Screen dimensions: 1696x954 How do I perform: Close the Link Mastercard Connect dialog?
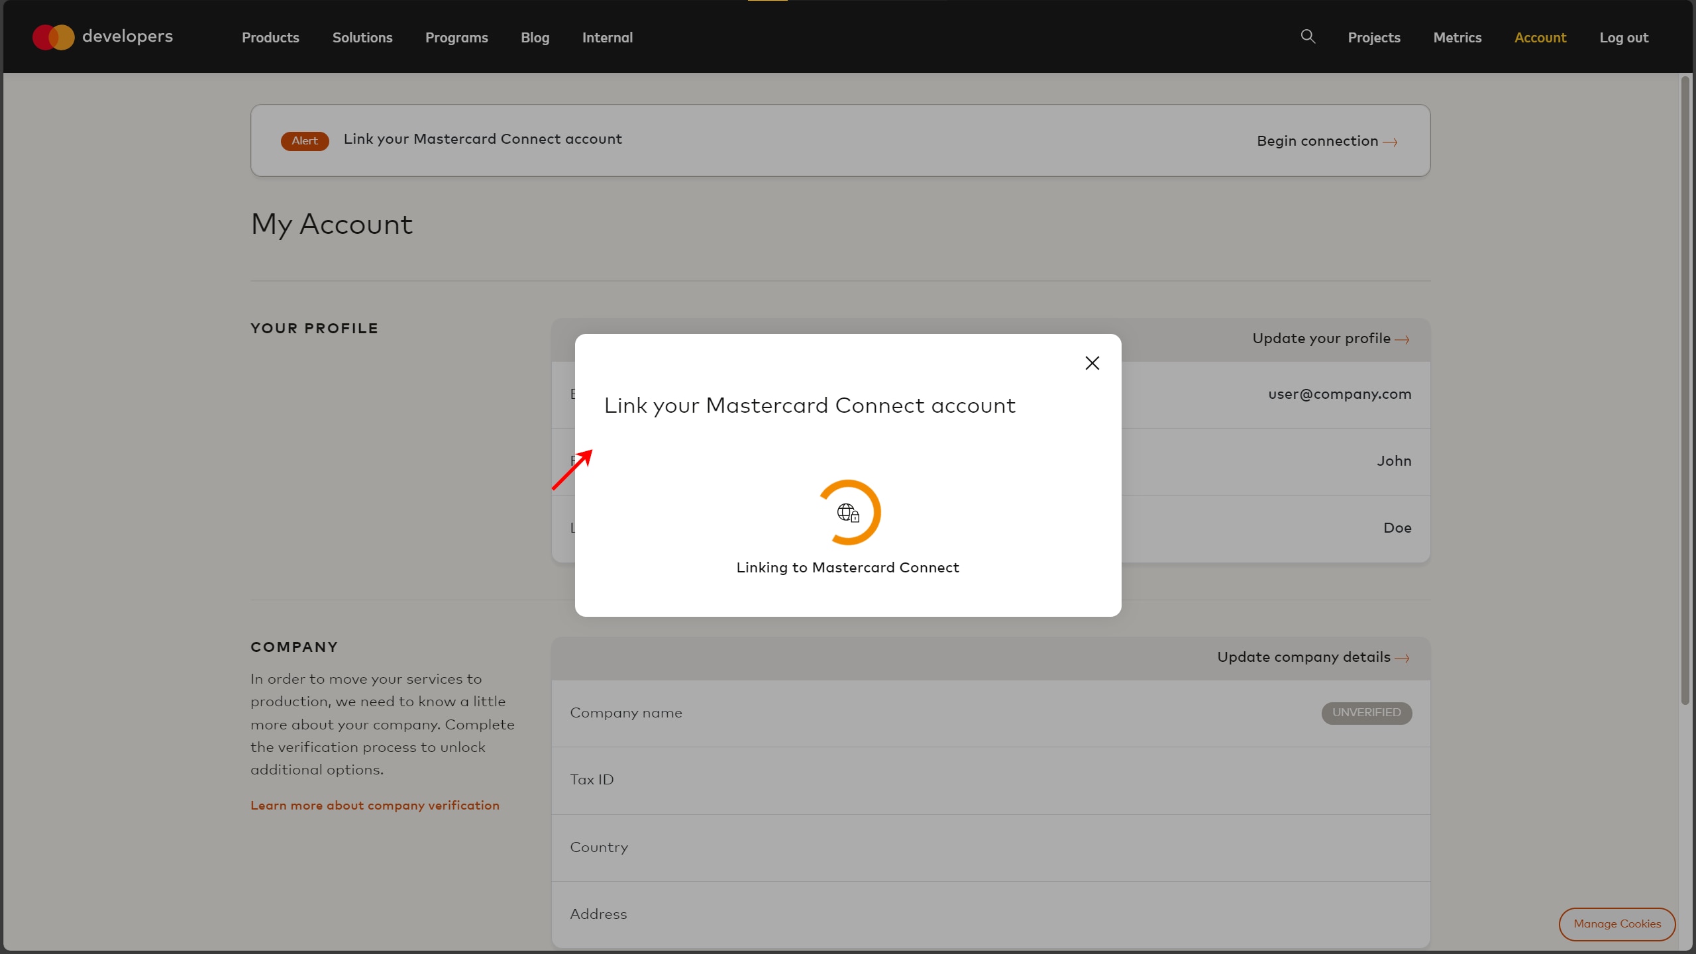(1092, 363)
